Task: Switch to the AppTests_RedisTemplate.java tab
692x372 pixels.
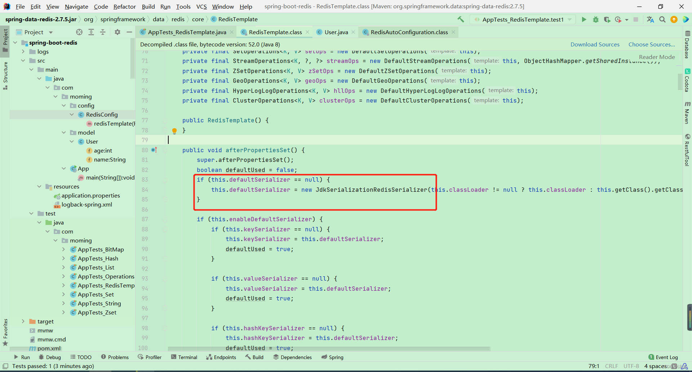Action: point(187,32)
